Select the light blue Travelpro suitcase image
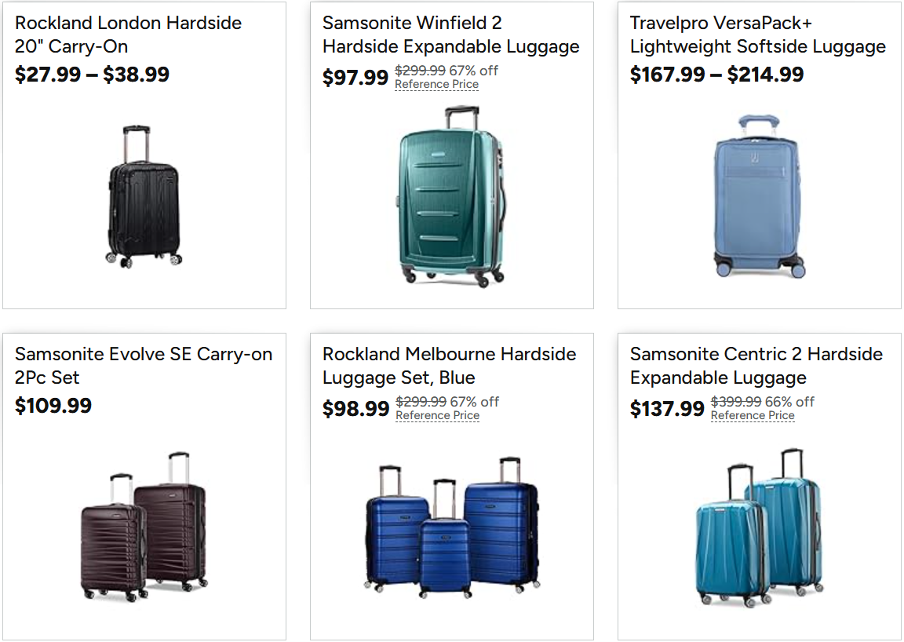The height and width of the screenshot is (642, 904). (759, 196)
